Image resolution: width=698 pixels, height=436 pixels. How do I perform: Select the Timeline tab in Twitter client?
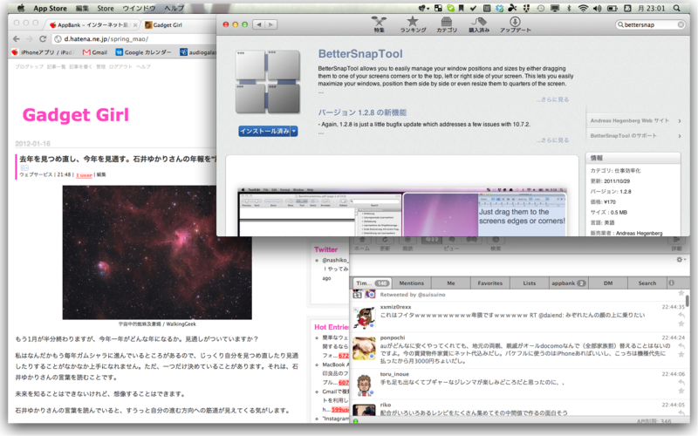[373, 283]
